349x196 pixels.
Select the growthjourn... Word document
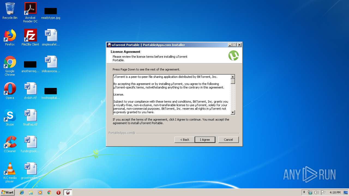(30, 171)
